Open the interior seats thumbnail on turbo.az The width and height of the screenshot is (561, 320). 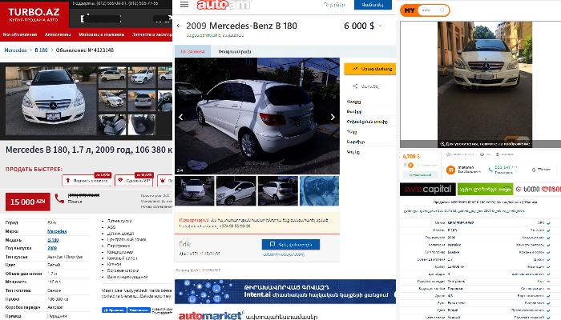[x=112, y=124]
